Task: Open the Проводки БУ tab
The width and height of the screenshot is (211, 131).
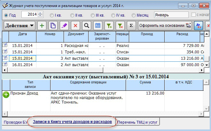Action: point(15,122)
